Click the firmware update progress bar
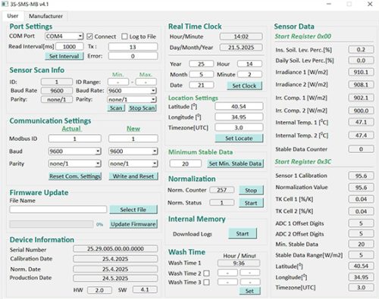Screen dimensions: 379x299 click(x=52, y=224)
